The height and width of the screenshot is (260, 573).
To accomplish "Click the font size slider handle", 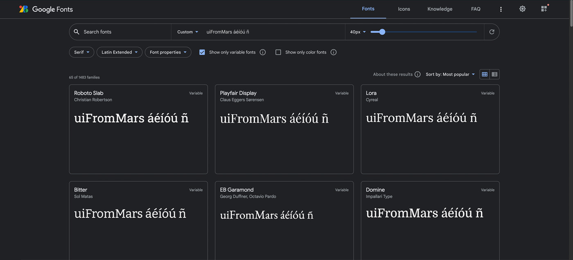I will tap(382, 32).
